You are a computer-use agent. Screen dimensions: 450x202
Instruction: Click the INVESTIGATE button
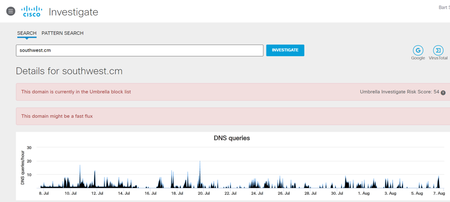point(285,50)
